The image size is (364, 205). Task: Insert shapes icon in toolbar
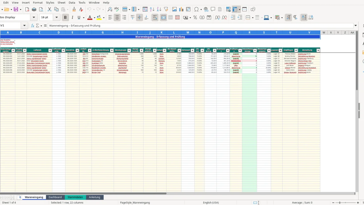253,9
